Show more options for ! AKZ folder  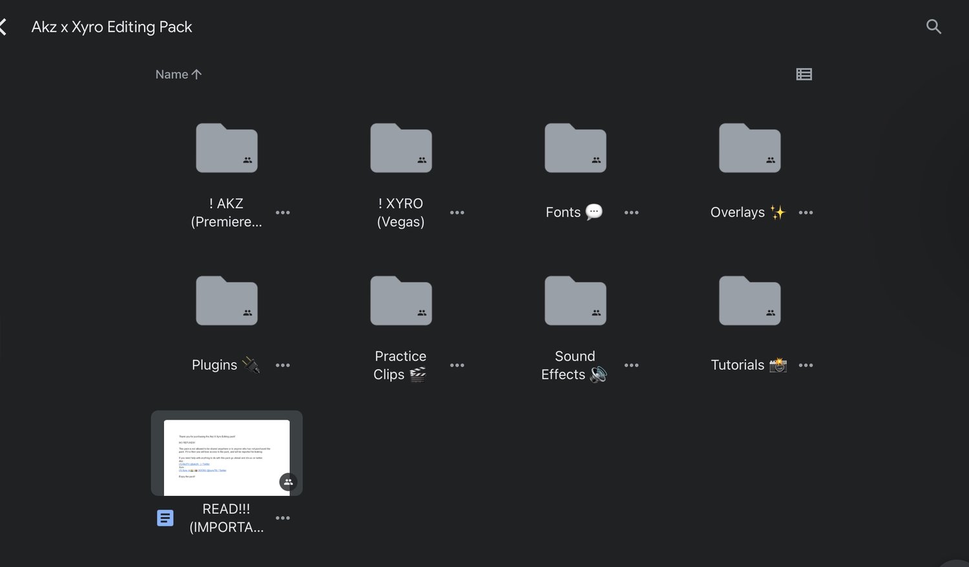click(283, 213)
